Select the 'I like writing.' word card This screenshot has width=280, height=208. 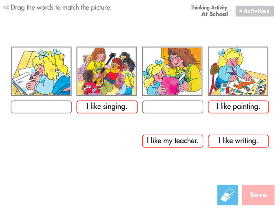coord(238,141)
